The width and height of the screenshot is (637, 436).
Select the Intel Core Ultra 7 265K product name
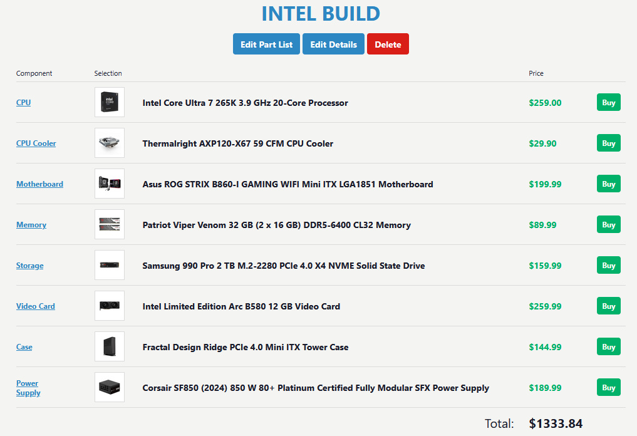245,103
